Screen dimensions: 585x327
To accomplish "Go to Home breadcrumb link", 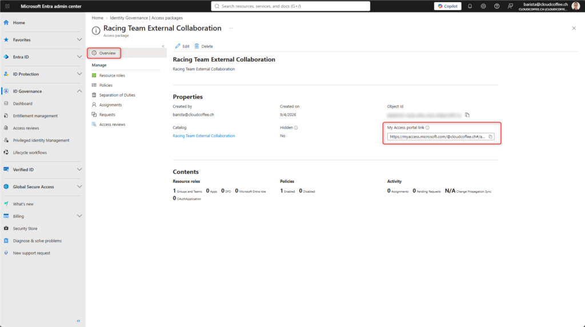I will tap(97, 18).
